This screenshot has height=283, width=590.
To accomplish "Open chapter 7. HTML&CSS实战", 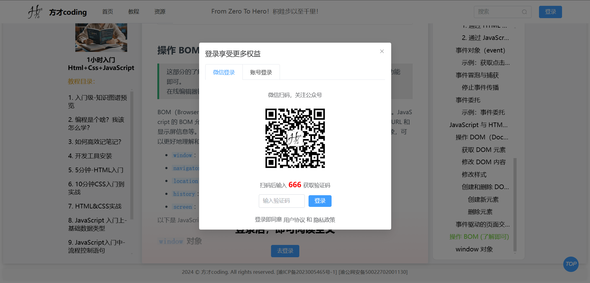I will (95, 206).
